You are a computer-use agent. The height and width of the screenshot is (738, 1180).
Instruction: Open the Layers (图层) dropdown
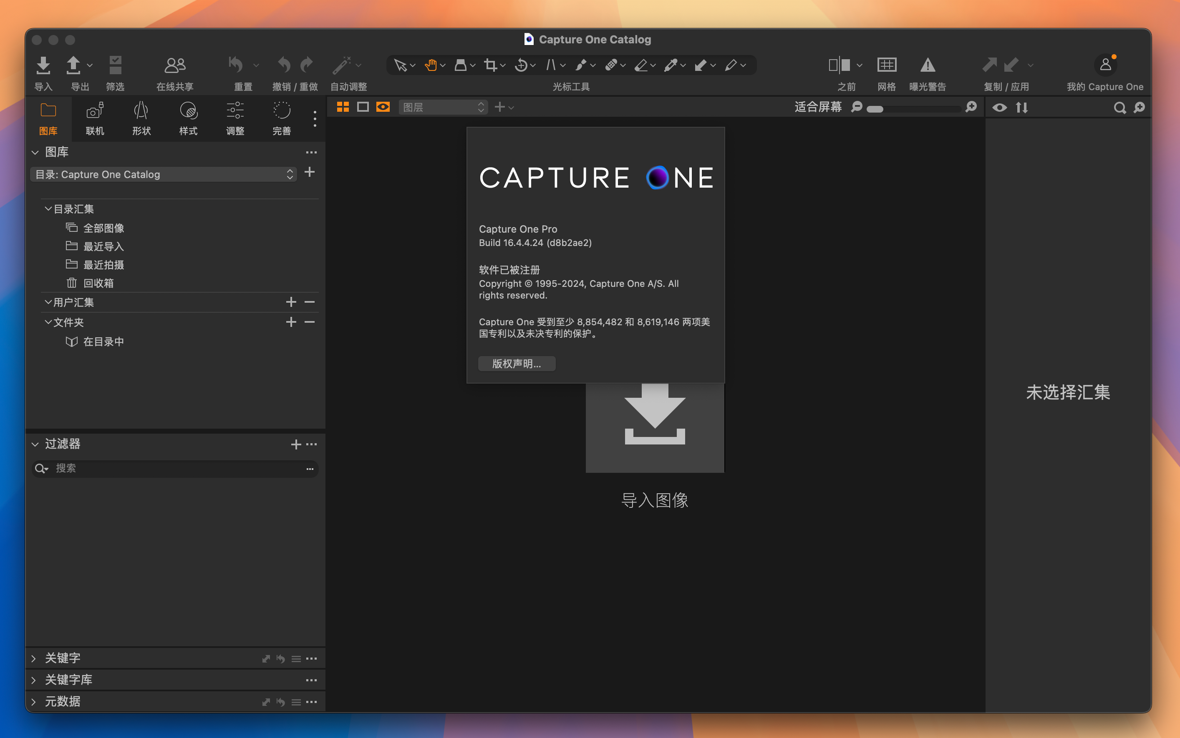tap(444, 107)
